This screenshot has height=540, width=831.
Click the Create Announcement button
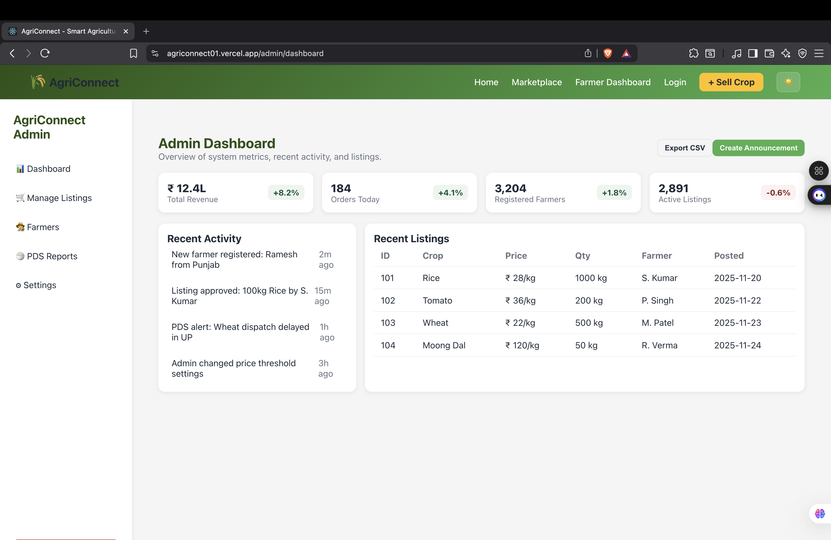[x=758, y=148]
